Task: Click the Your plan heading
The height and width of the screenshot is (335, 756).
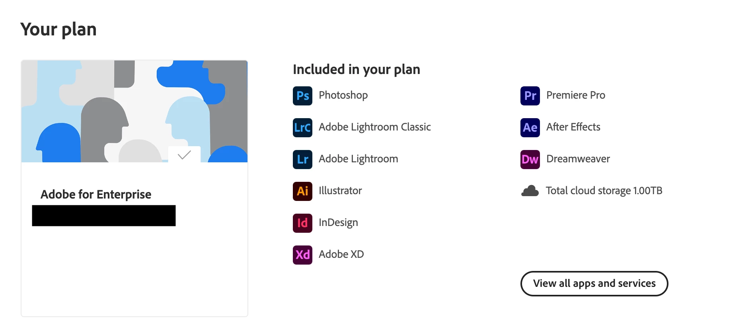Action: (x=58, y=29)
